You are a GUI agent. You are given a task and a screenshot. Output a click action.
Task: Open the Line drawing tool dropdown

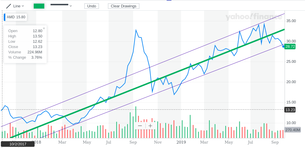click(x=19, y=6)
